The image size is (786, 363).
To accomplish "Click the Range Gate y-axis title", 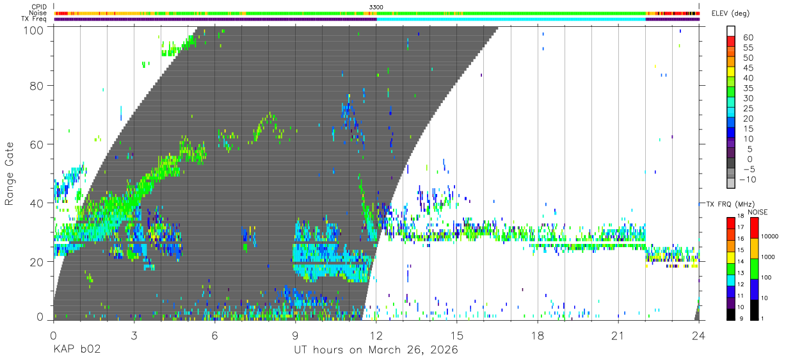I will [9, 173].
